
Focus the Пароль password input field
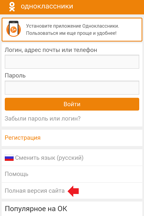(x=72, y=88)
